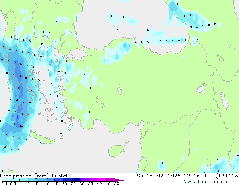Click the legend label '45'
The height and width of the screenshot is (185, 239).
(x=108, y=183)
